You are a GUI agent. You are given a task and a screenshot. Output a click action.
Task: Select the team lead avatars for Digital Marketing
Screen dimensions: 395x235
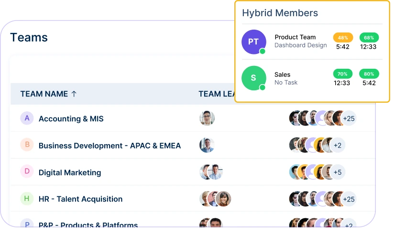(211, 172)
